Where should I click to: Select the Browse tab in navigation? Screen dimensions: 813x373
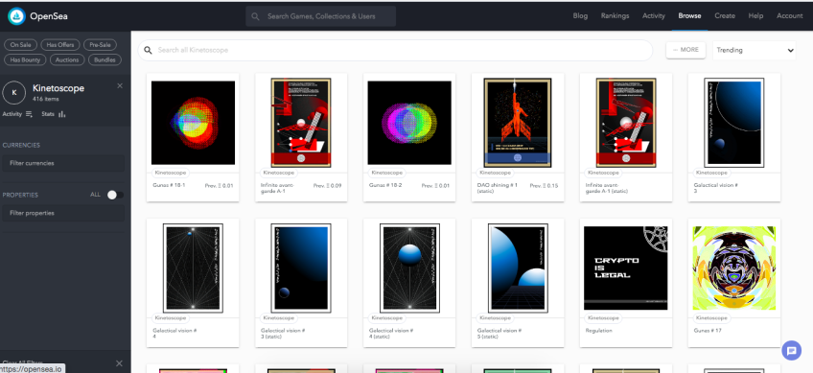coord(689,16)
